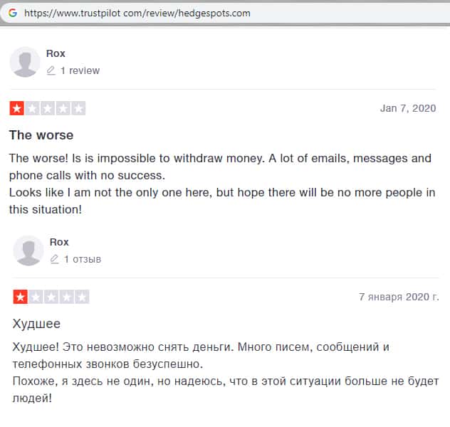
Task: Click the pencil icon next to '1 review'
Action: click(x=51, y=70)
